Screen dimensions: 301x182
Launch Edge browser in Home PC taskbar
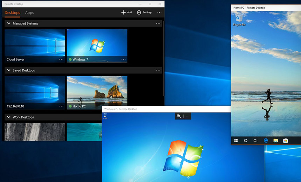click(x=266, y=141)
